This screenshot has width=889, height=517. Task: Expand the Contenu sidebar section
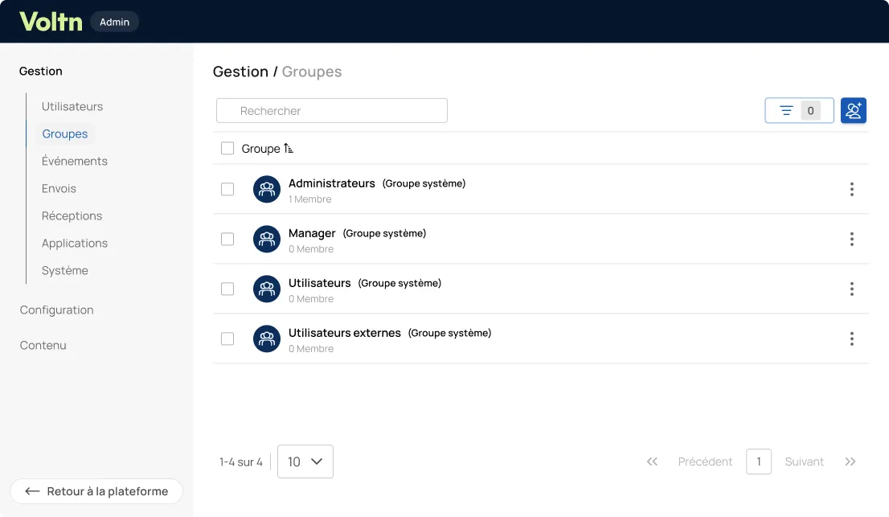click(43, 345)
